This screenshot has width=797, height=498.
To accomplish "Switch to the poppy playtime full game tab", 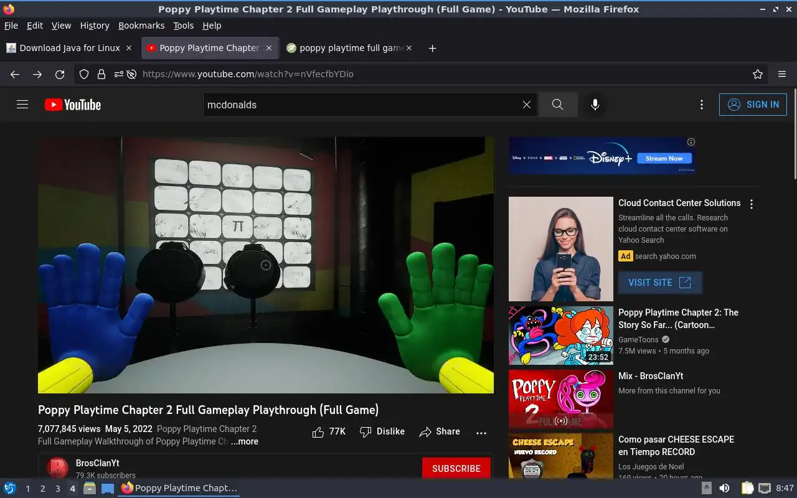I will (x=350, y=48).
